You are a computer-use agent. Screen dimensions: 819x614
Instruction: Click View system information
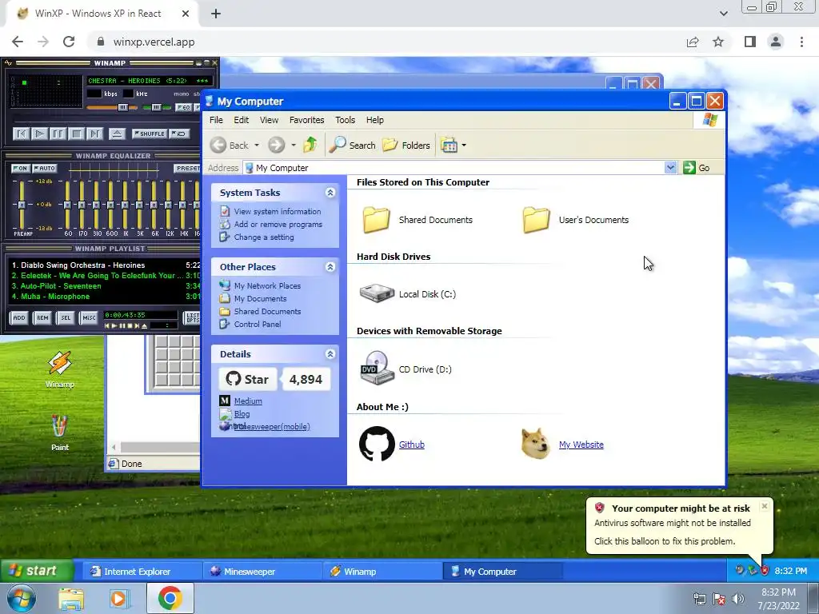point(278,211)
